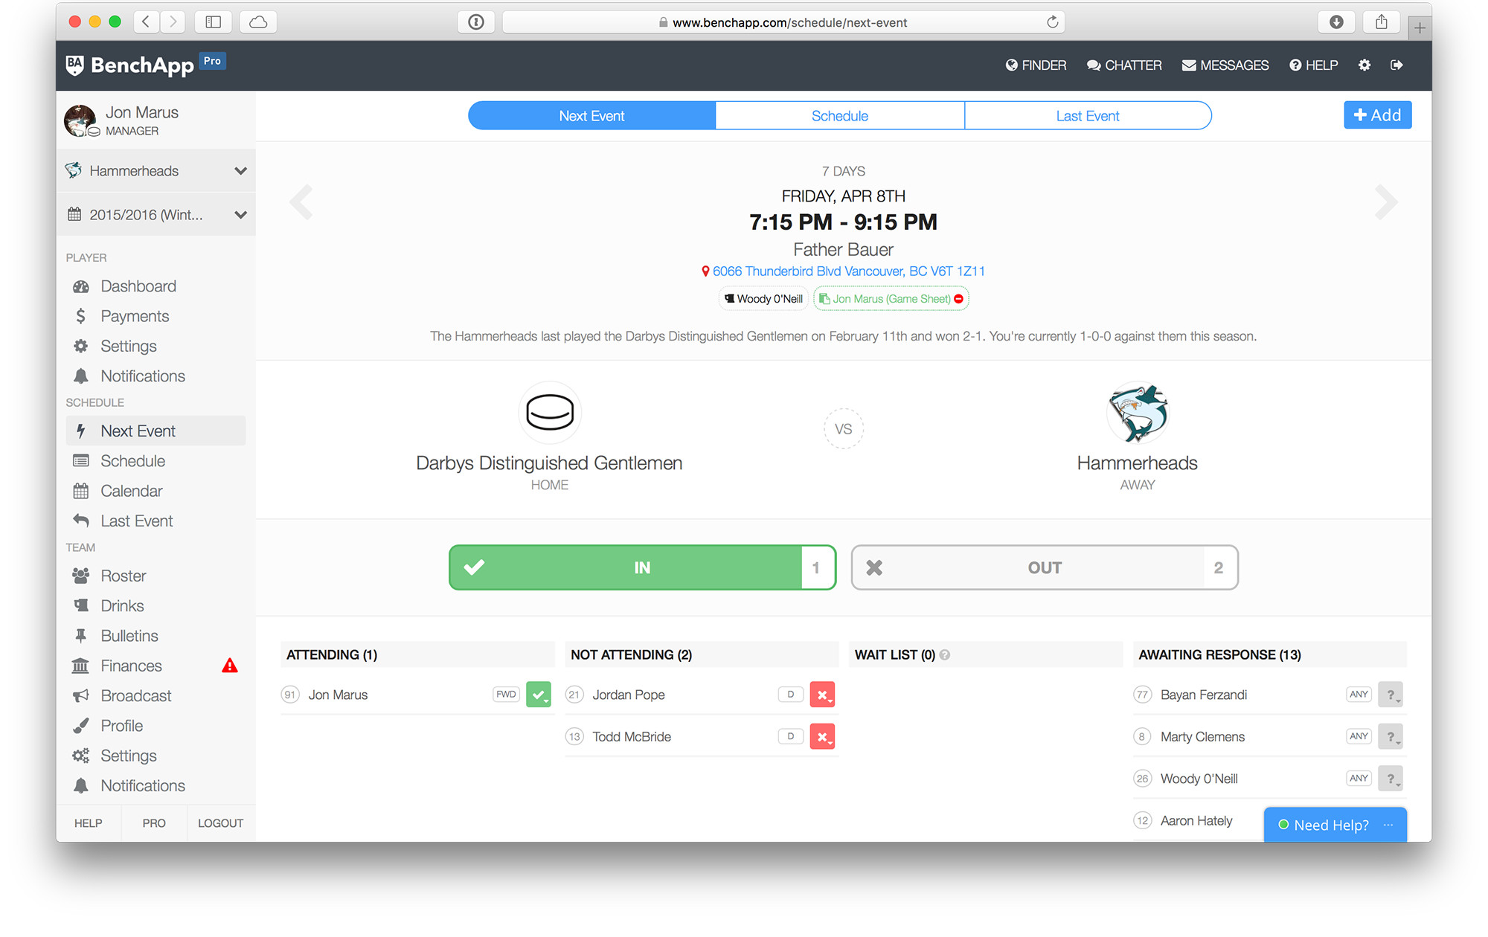Open the Roster page
Screen dimensions: 1488x937
tap(123, 575)
